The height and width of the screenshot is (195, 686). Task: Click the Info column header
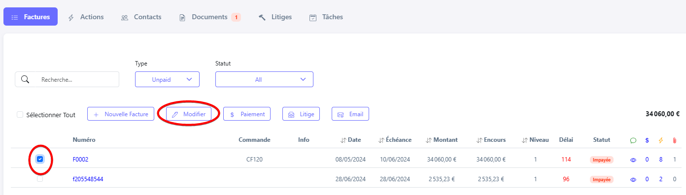click(304, 140)
